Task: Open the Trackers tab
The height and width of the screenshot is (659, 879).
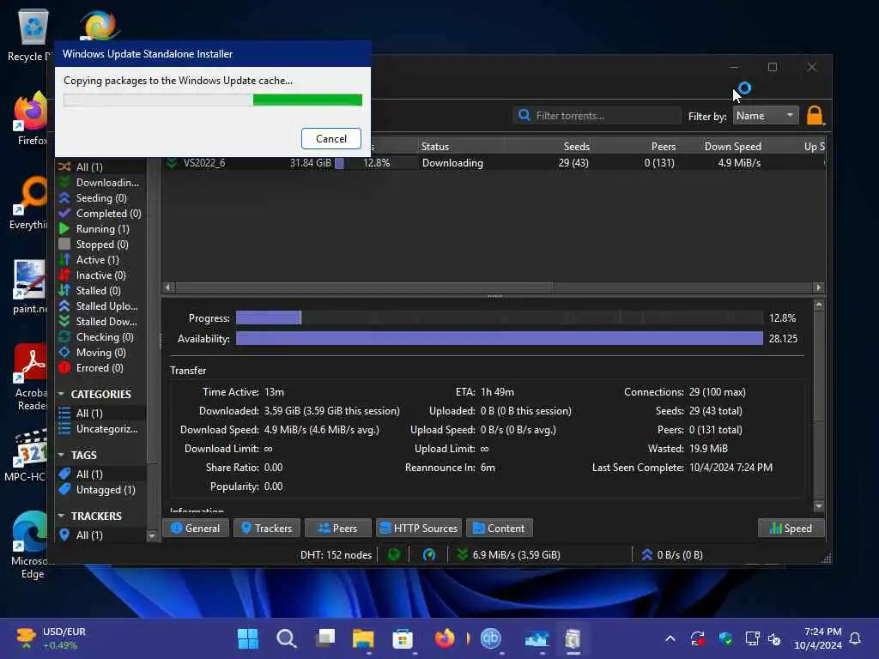Action: 267,528
